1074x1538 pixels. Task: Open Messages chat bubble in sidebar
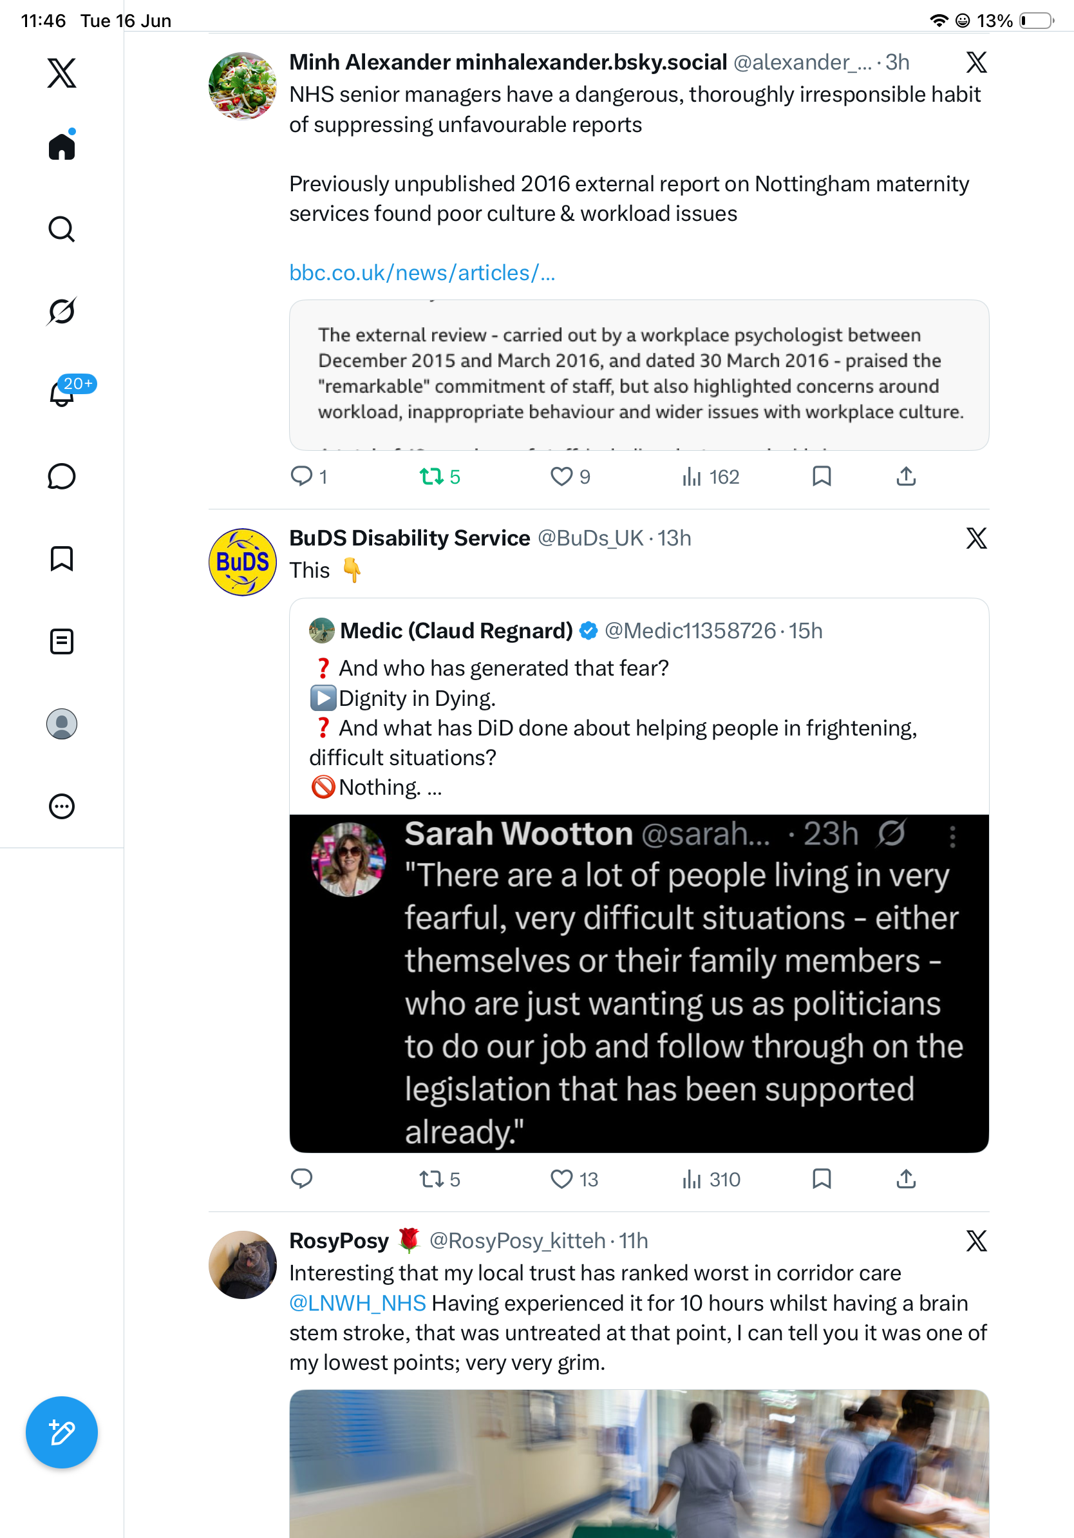click(62, 476)
